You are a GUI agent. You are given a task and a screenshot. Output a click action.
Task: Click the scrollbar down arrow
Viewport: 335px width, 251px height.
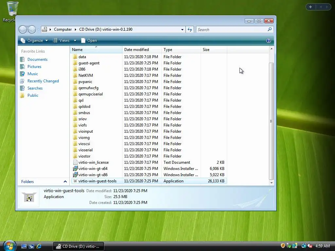point(271,183)
